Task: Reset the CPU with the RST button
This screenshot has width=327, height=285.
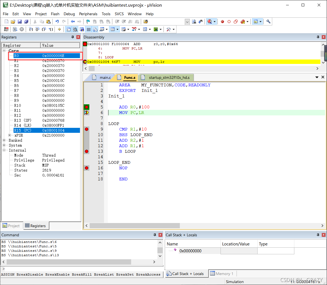Action: click(6, 29)
